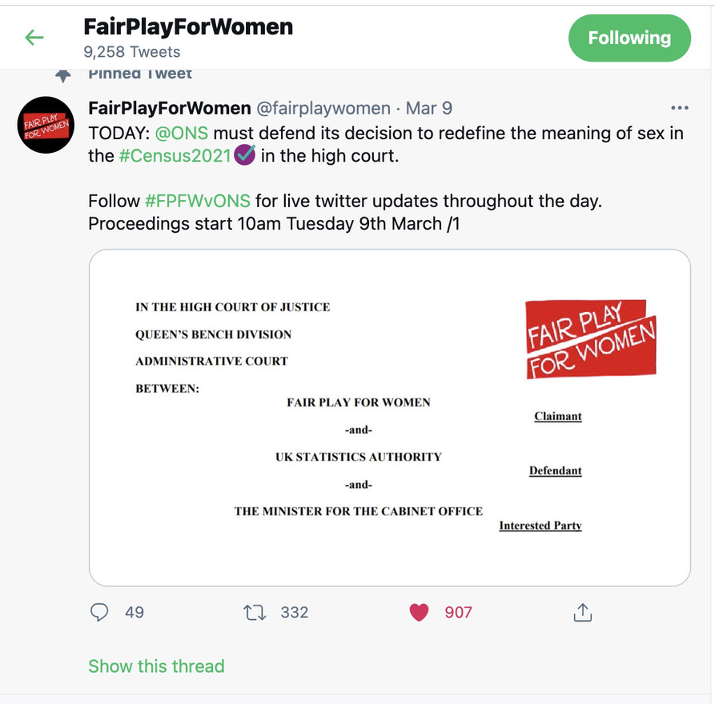Image resolution: width=715 pixels, height=704 pixels.
Task: Click the Mar 9 tweet timestamp
Action: [429, 108]
